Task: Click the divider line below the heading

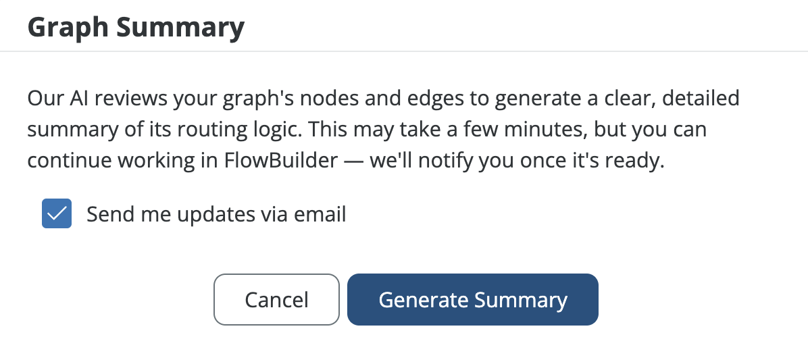Action: (x=404, y=51)
